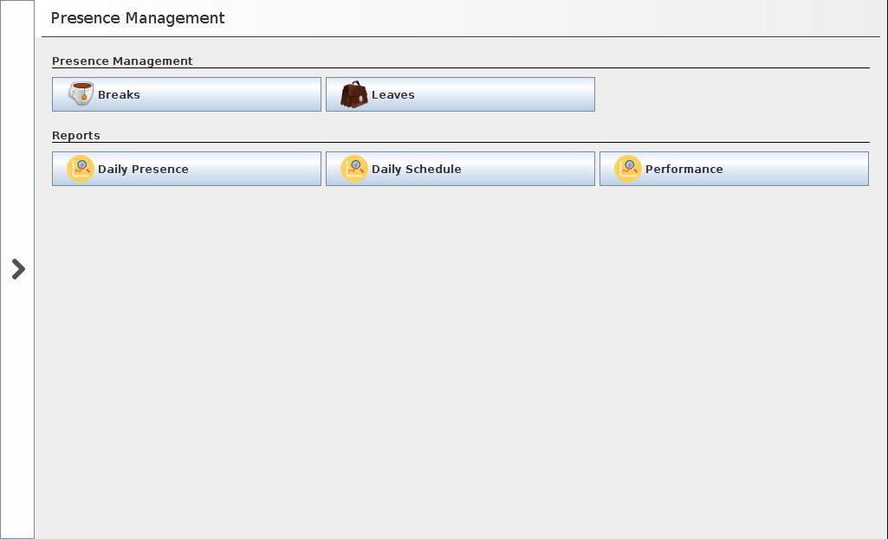This screenshot has height=539, width=888.
Task: Select the Reports section heading
Action: 76,135
